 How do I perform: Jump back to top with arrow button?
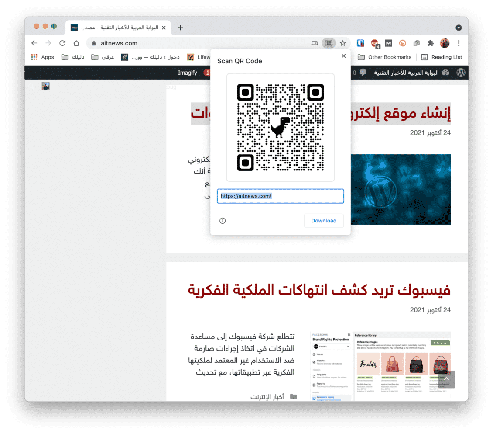tap(446, 379)
